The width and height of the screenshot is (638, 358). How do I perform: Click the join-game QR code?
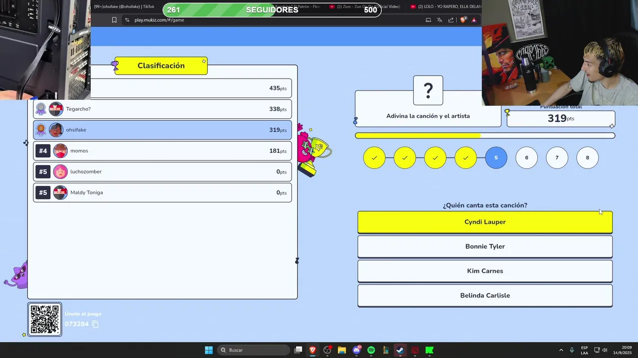coord(45,319)
